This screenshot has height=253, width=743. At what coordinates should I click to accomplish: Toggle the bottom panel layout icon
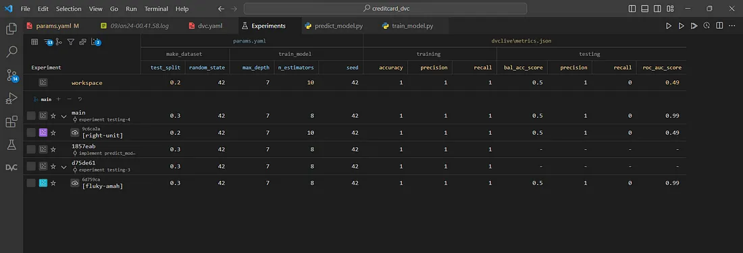tap(645, 9)
